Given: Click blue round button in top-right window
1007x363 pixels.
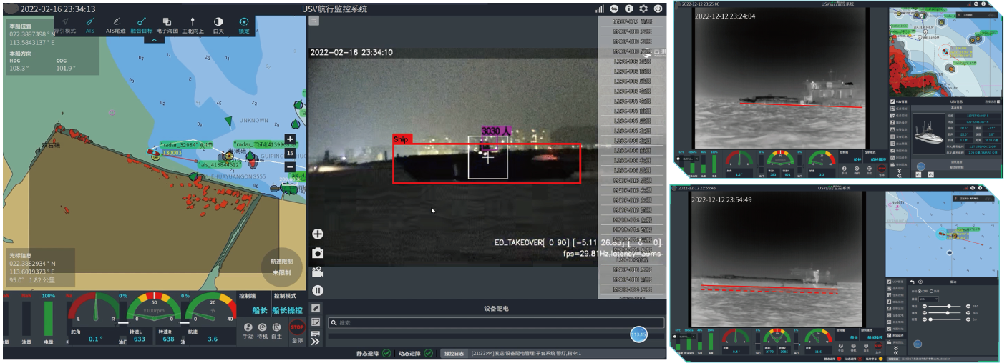Looking at the screenshot, I should (921, 166).
